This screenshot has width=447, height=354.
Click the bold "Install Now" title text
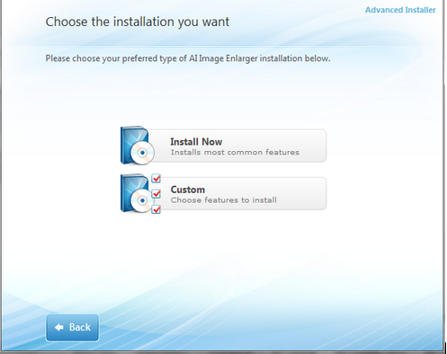(x=196, y=142)
